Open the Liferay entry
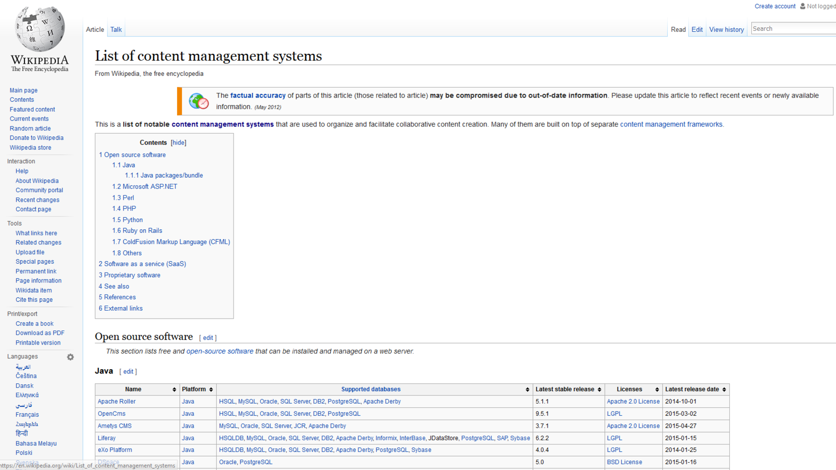 (107, 438)
